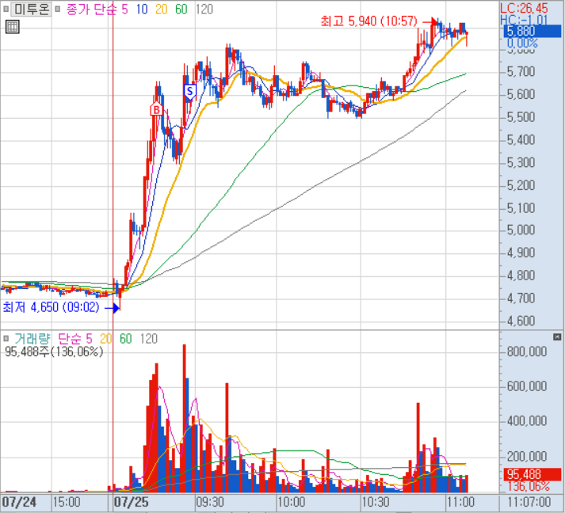Image resolution: width=565 pixels, height=513 pixels.
Task: Click the small square beside 거래량 label
Action: [6, 339]
